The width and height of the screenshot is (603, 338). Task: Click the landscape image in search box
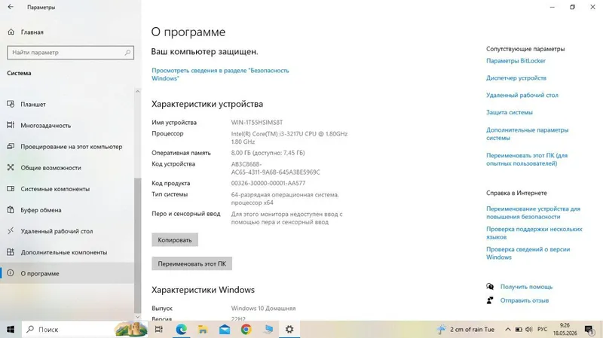pyautogui.click(x=130, y=330)
